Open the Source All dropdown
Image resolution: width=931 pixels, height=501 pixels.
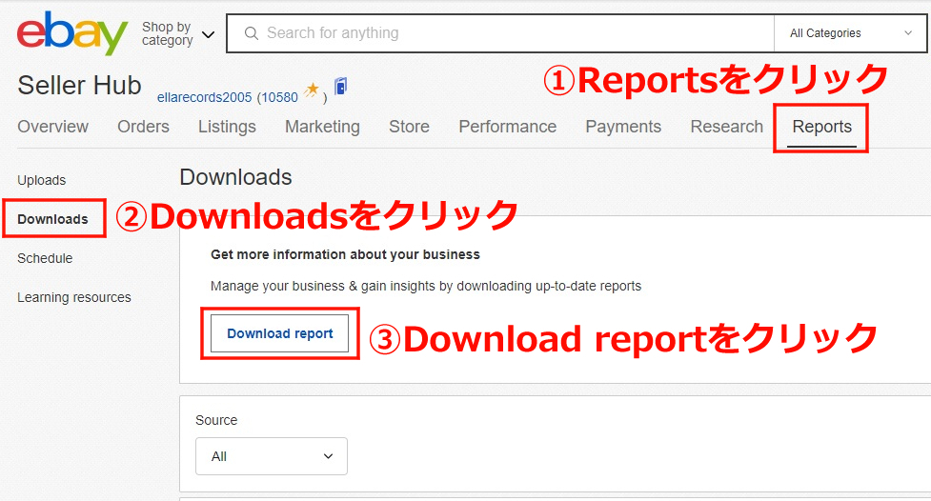coord(272,456)
